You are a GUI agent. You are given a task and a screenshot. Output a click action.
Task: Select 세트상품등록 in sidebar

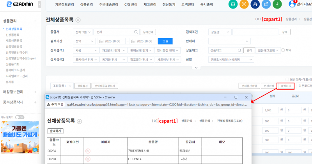(x=14, y=41)
